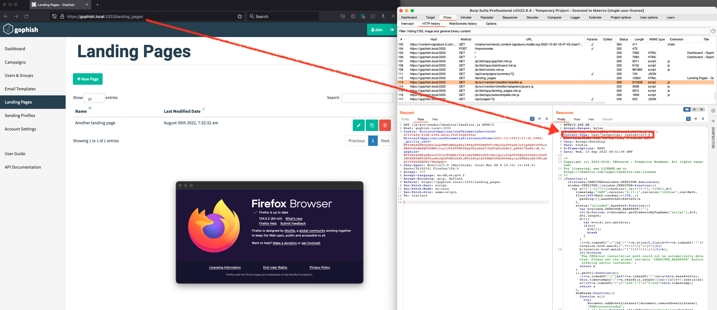Screen dimensions: 717x310
Task: Click the edit pencil icon for Another landing page
Action: click(x=359, y=125)
